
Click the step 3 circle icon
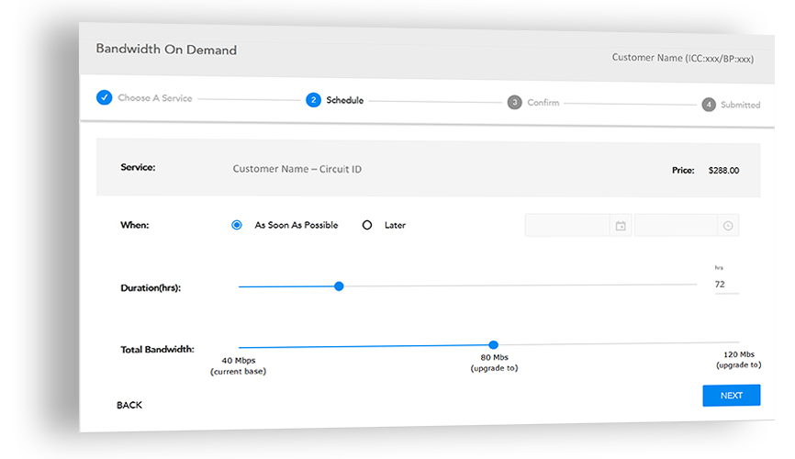click(x=515, y=103)
